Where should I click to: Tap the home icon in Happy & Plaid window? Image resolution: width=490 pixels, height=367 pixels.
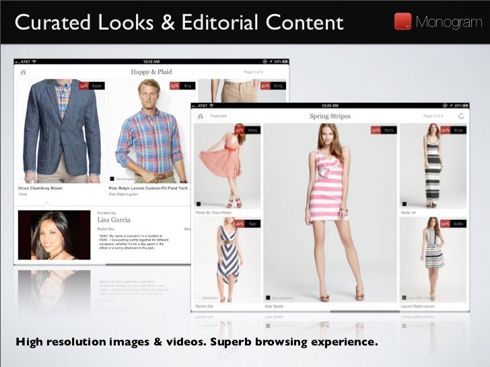(23, 72)
